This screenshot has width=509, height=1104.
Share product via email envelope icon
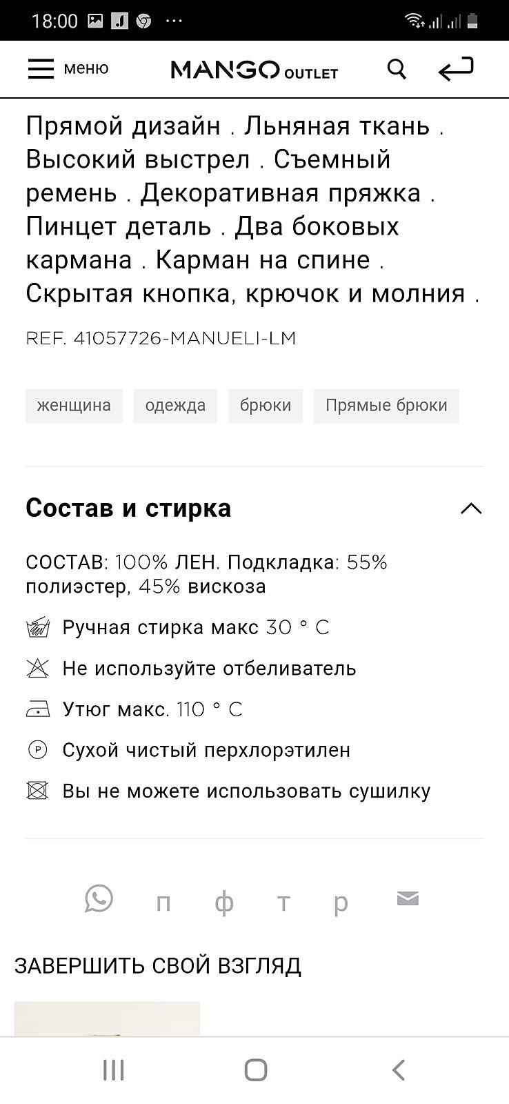tap(408, 899)
